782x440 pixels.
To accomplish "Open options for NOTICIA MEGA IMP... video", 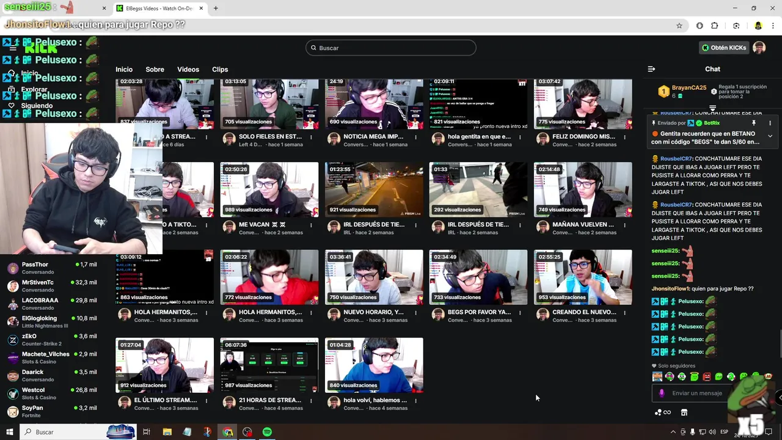I will pyautogui.click(x=415, y=137).
